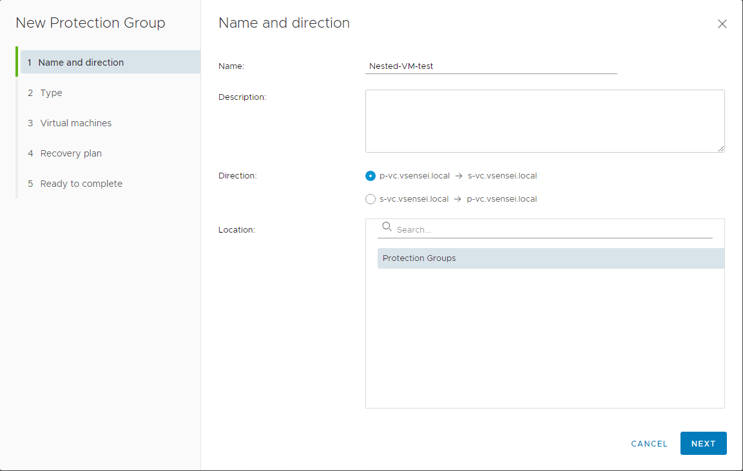Focus the Description text area

544,120
